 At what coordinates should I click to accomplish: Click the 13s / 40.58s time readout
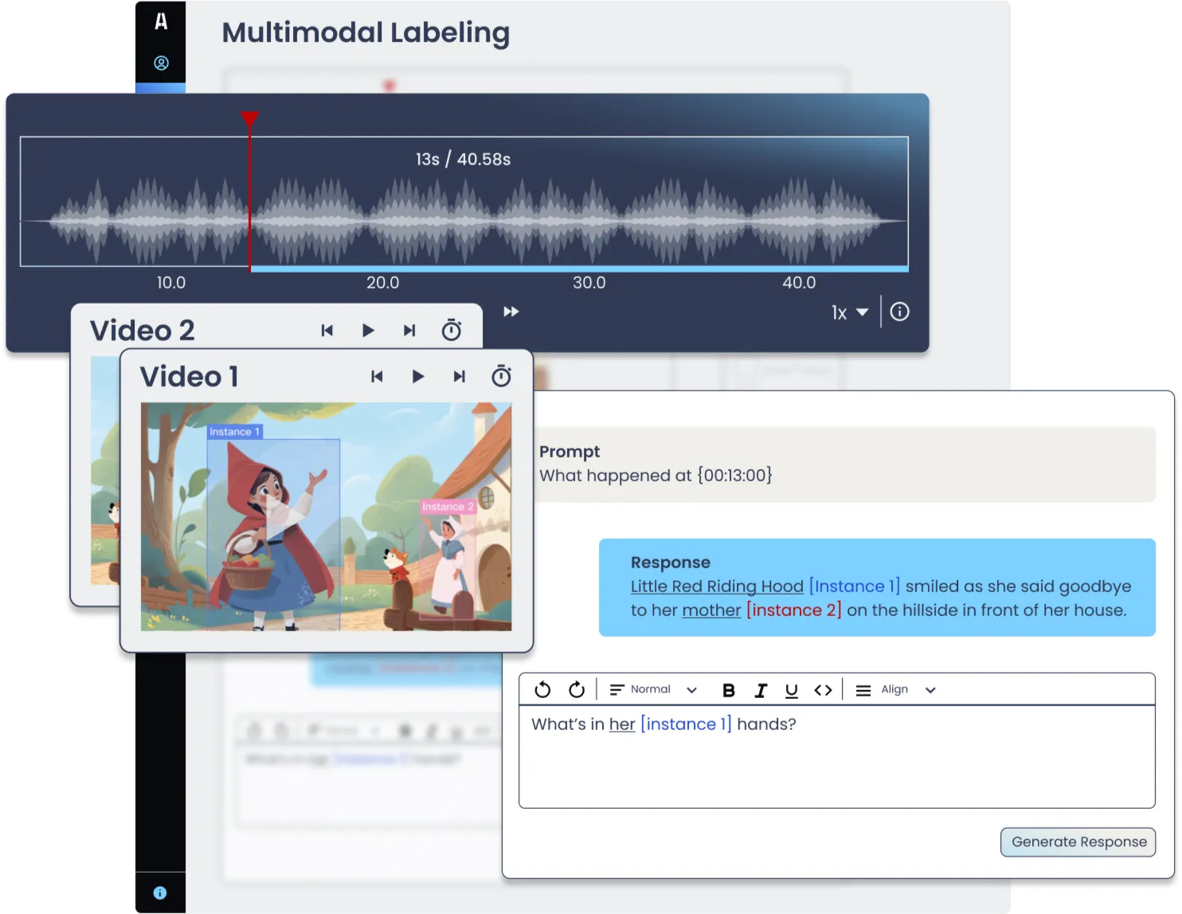coord(464,159)
